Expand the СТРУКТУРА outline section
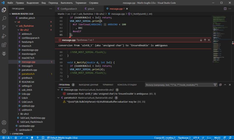 (10, 134)
